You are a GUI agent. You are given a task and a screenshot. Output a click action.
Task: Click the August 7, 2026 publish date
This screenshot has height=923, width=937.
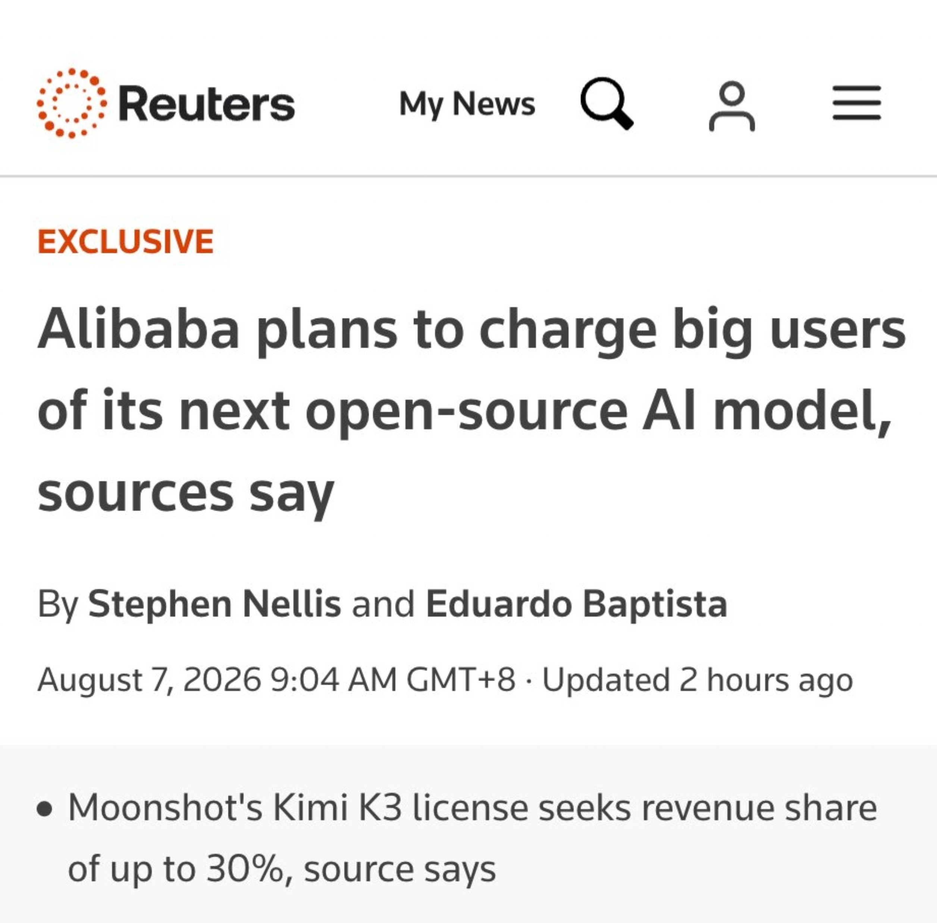click(149, 679)
